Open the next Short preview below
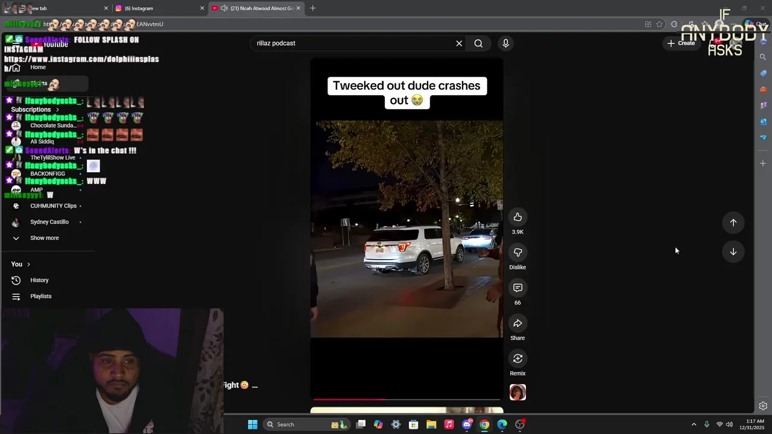Screen dimensions: 772x434 (x=407, y=410)
